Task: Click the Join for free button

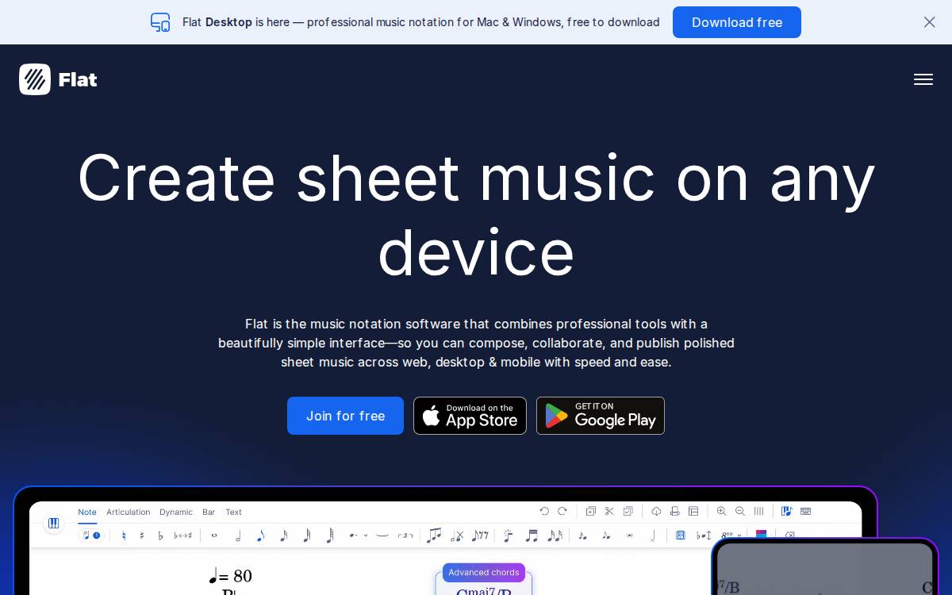Action: pos(345,416)
